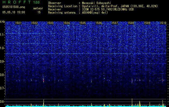Viewport: 169px width, 107px height.
Task: Click the 0.8 frequency axis label
Action: pos(2,75)
